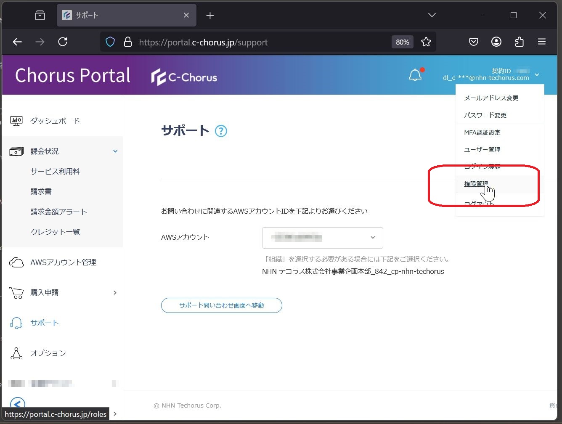Click the browser back arrow
This screenshot has width=562, height=424.
pyautogui.click(x=17, y=42)
